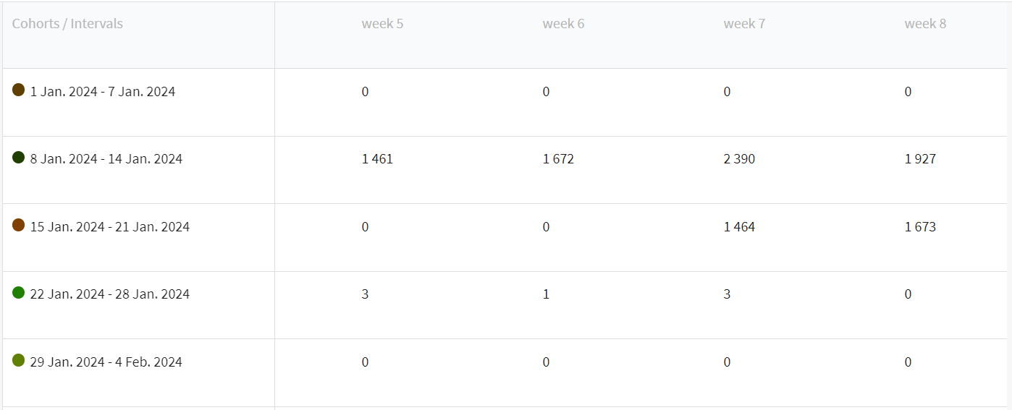
Task: Click the 1 672 value in week 6
Action: [x=558, y=159]
